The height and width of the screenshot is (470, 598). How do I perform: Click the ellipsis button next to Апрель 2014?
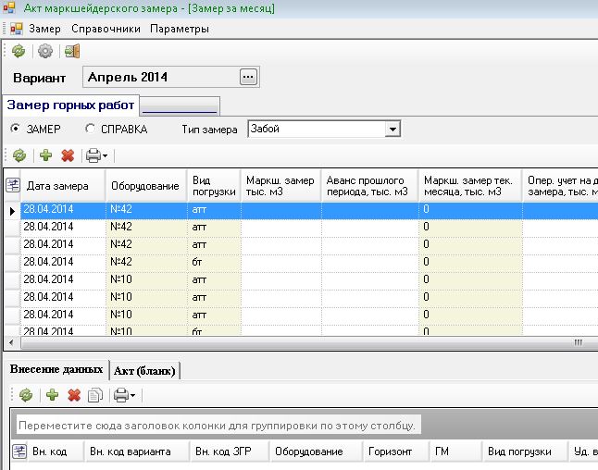pyautogui.click(x=247, y=78)
